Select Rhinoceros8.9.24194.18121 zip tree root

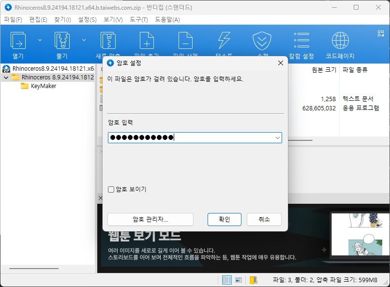tap(53, 69)
